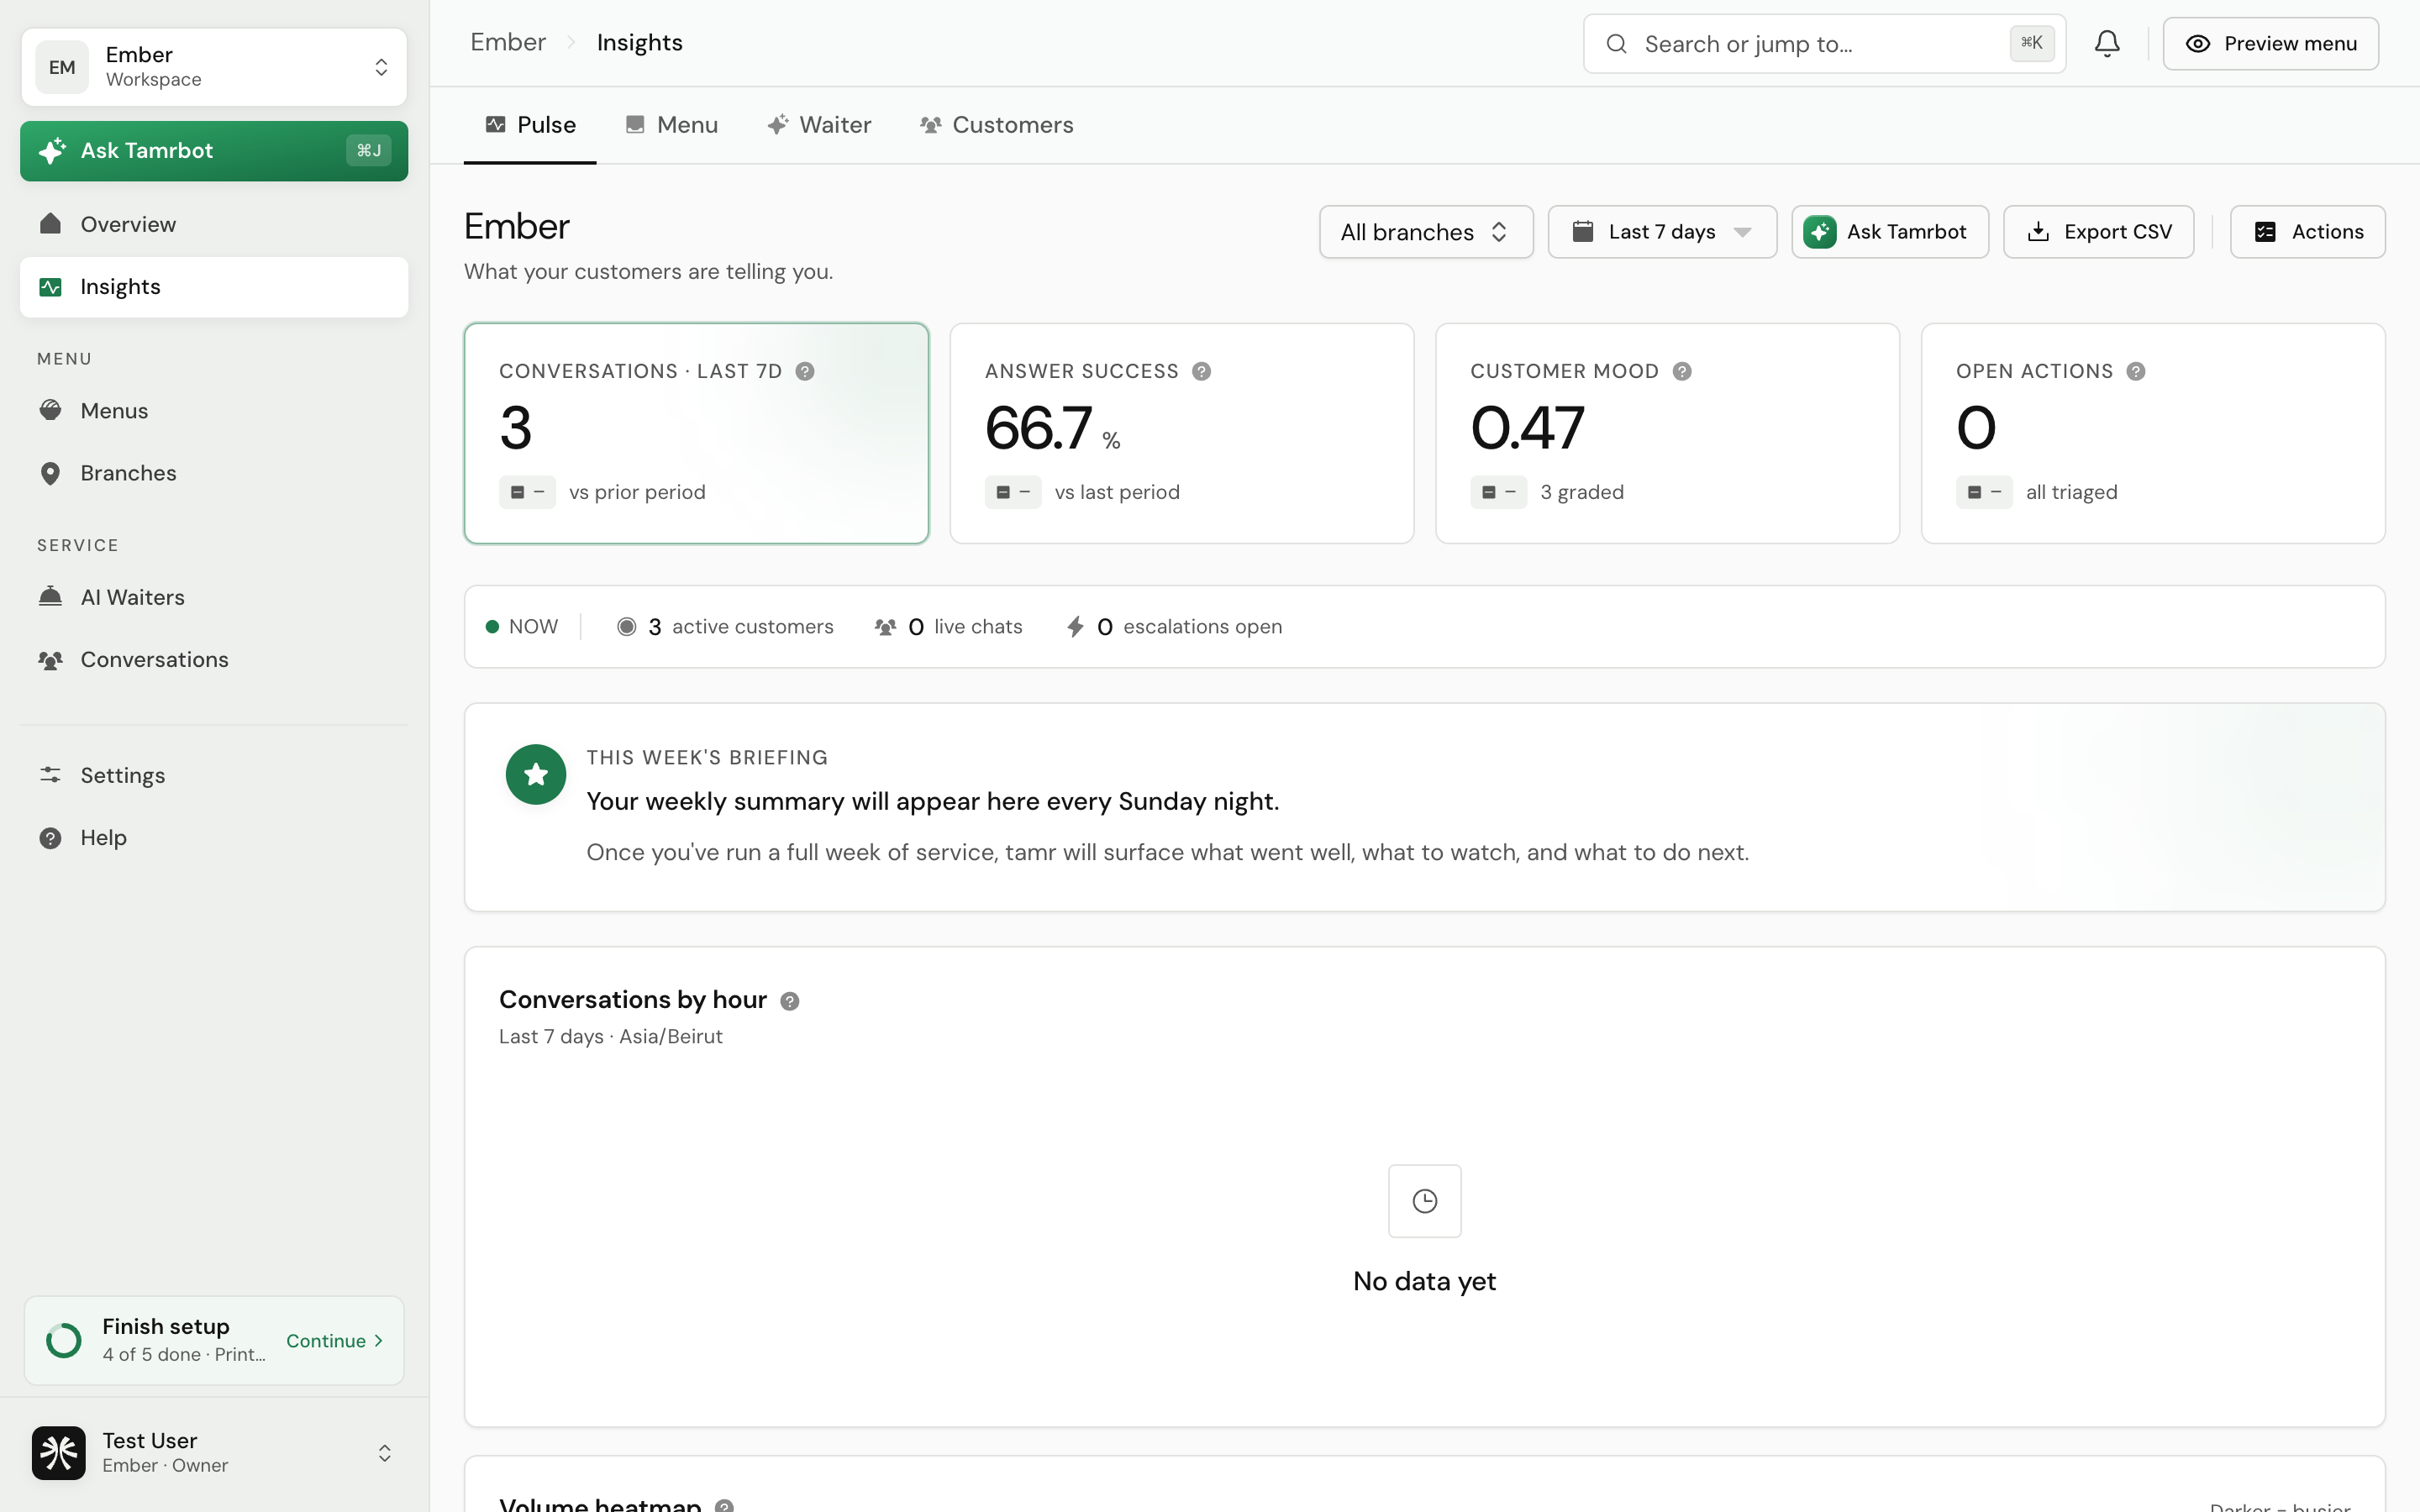Switch to the Waiter tab
The width and height of the screenshot is (2420, 1512).
pyautogui.click(x=819, y=125)
